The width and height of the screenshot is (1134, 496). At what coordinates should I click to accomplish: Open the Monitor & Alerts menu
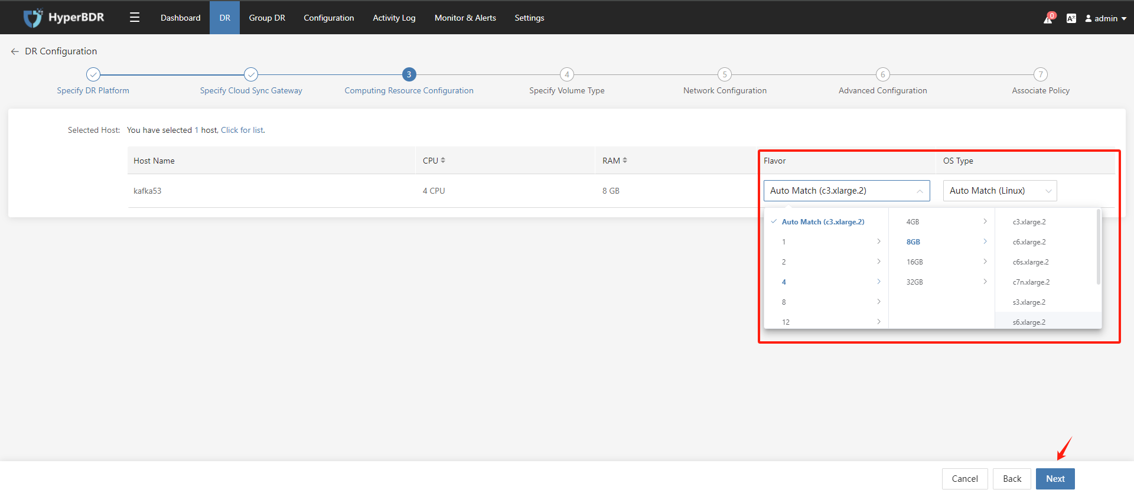465,18
